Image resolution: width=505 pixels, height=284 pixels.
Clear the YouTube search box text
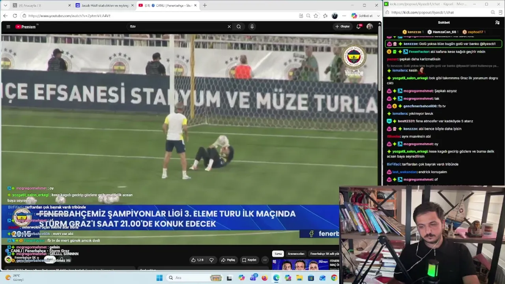click(x=229, y=26)
